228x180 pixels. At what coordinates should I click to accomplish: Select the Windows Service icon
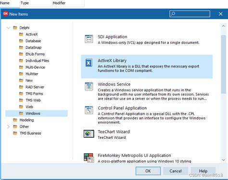pyautogui.click(x=89, y=86)
